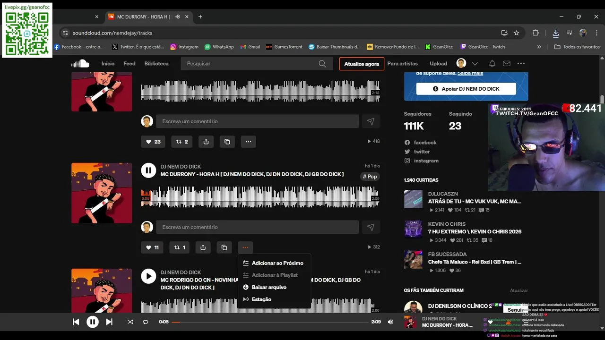Close the orange more-options menu button

click(x=245, y=247)
